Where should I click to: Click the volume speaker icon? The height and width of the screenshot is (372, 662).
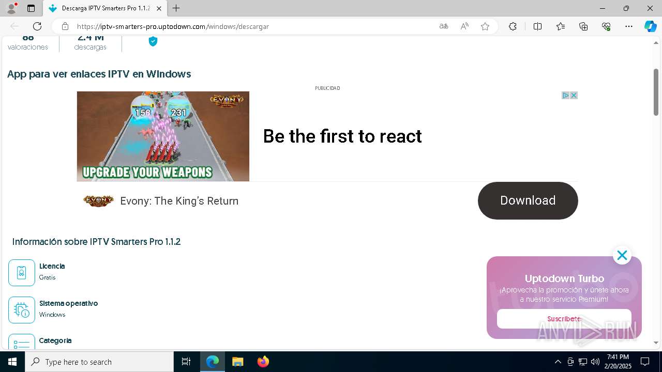(x=595, y=362)
